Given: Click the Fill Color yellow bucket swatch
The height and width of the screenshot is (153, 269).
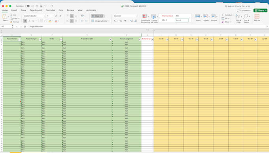Looking at the screenshot, I should click(50, 21).
